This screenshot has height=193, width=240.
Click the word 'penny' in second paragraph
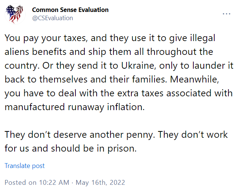140,135
